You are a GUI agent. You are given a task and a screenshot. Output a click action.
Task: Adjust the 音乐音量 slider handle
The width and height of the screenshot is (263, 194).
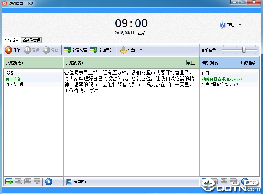click(244, 50)
